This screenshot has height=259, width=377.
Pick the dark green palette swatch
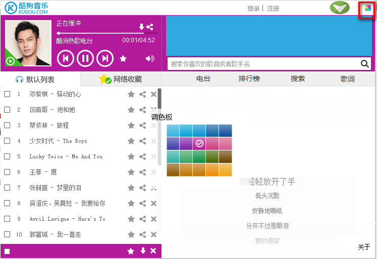pyautogui.click(x=212, y=156)
